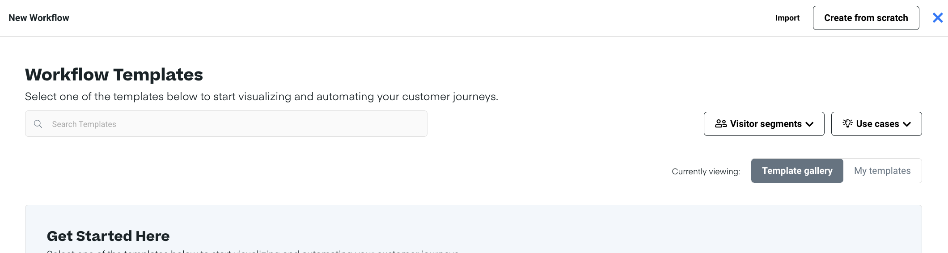Open the Use cases filter dropdown
This screenshot has height=253, width=948.
point(877,124)
